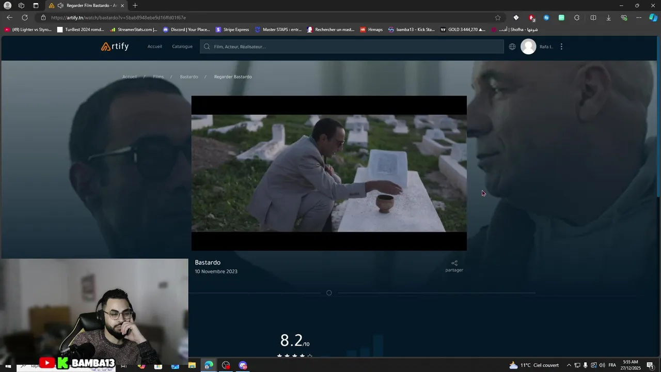The height and width of the screenshot is (372, 661).
Task: Click the green square extension icon
Action: point(561,18)
